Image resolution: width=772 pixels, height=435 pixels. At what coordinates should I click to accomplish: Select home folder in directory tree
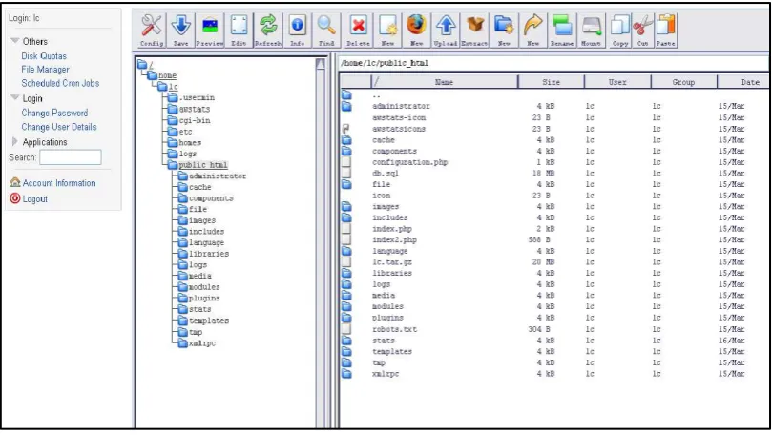[x=162, y=75]
